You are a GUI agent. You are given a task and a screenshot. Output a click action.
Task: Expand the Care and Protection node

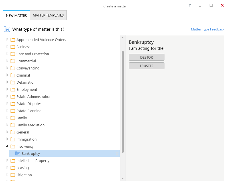7,54
